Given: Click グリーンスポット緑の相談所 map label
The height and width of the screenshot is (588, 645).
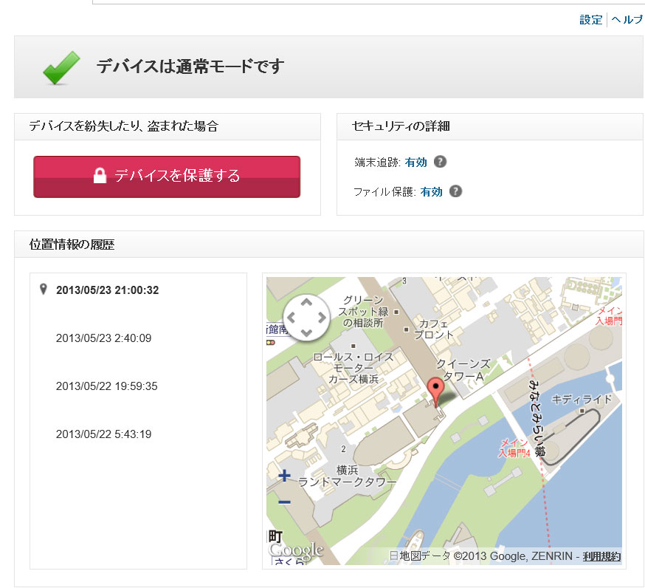Looking at the screenshot, I should click(363, 311).
